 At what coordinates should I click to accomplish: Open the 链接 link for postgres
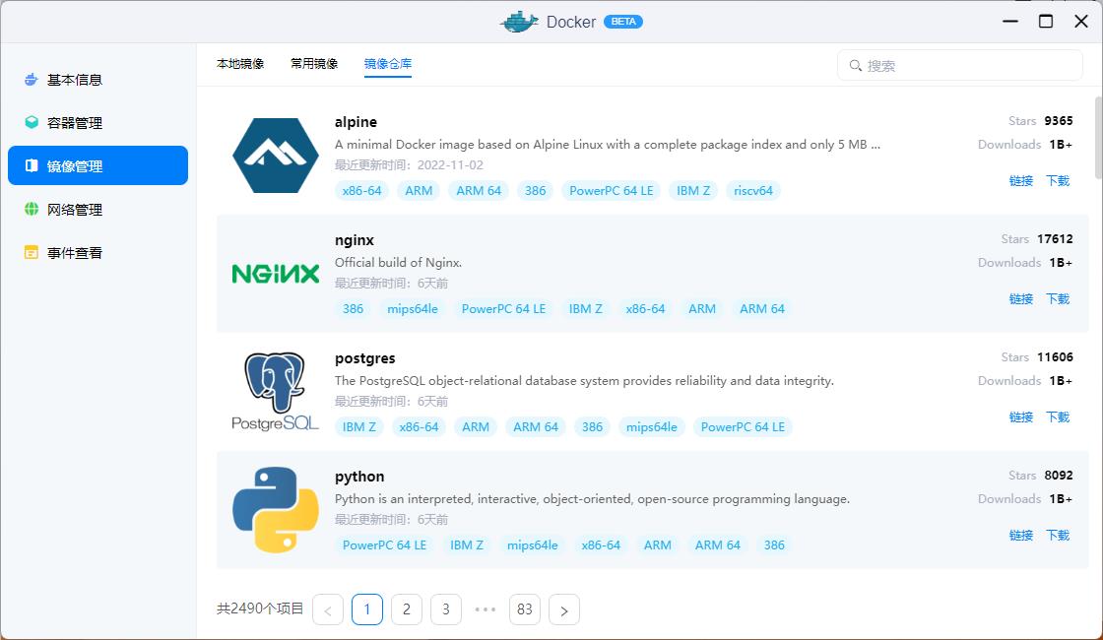coord(1021,417)
